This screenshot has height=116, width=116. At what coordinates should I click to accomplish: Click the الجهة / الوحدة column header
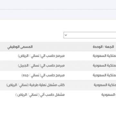(x=103, y=47)
